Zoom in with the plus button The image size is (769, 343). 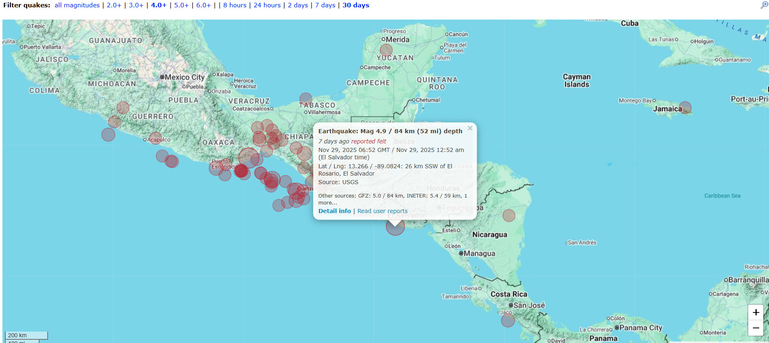pos(756,312)
